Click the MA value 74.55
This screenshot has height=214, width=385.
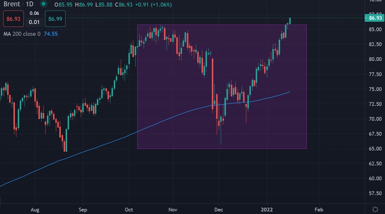51,34
